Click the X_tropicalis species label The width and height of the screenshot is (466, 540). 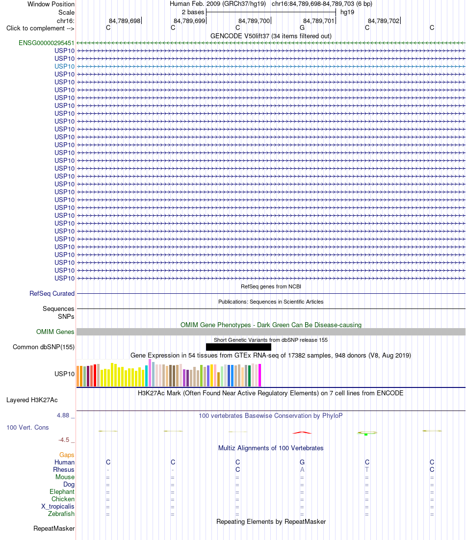[58, 506]
